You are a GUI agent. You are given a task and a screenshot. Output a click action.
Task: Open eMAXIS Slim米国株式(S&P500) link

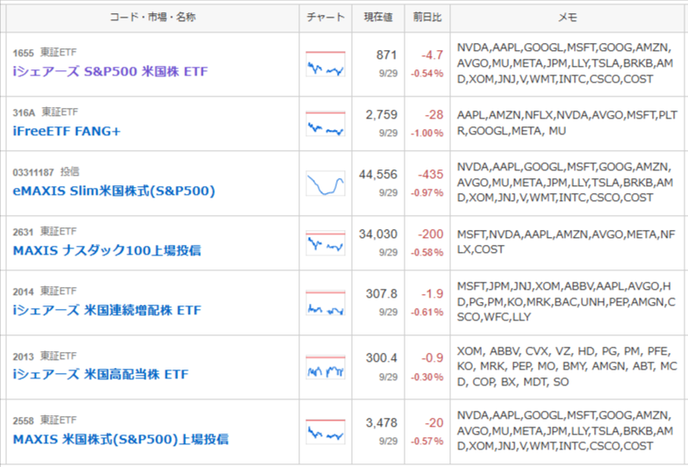click(x=114, y=191)
